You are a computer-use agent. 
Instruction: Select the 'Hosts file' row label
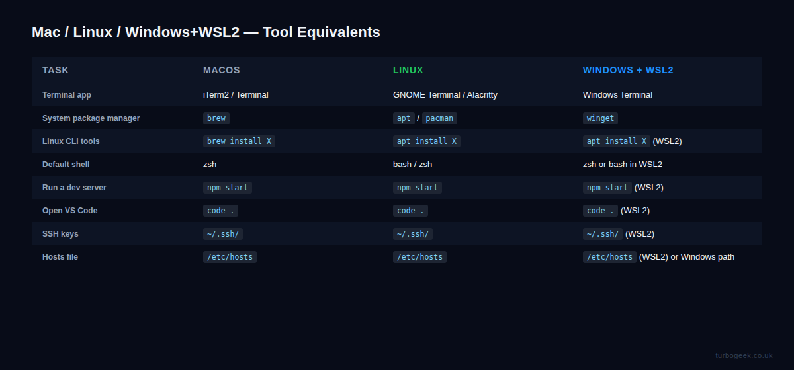(x=60, y=257)
